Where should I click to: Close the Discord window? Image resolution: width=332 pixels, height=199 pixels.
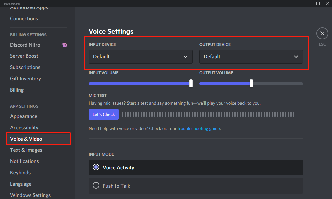pyautogui.click(x=327, y=4)
